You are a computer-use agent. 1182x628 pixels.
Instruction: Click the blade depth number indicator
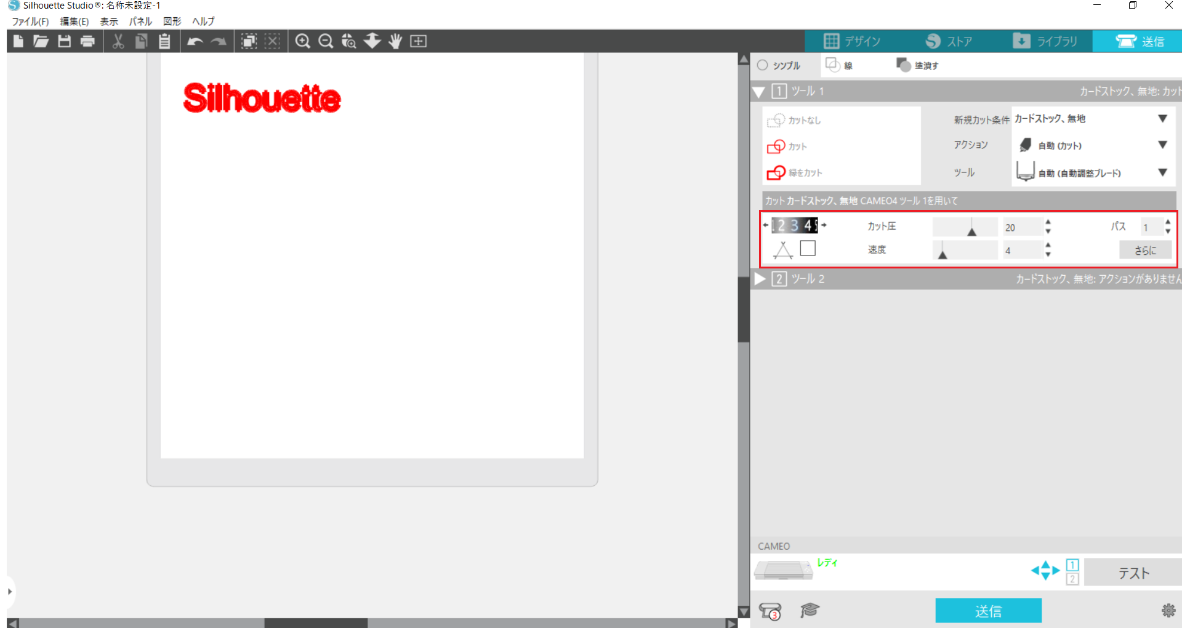795,225
